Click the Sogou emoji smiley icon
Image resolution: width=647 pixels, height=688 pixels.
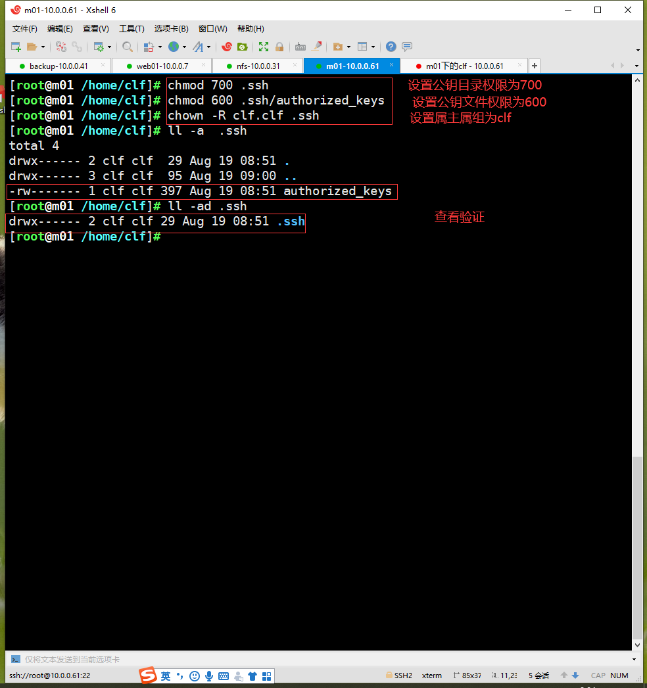[195, 676]
